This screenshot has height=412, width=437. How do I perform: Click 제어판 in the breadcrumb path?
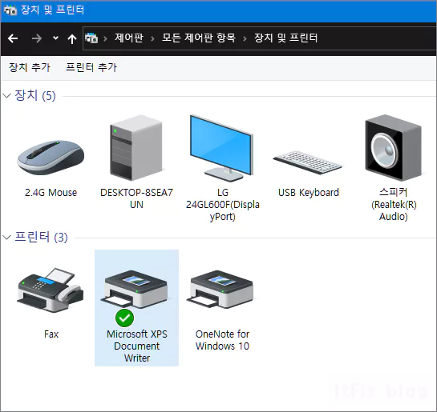tap(129, 38)
